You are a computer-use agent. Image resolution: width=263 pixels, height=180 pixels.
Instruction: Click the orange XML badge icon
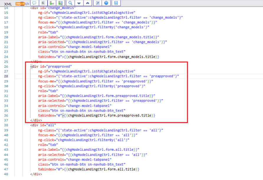[20, 4]
